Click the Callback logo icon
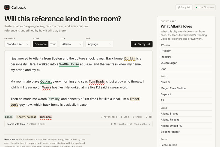Screen dimensions: 220x147 [7, 7]
